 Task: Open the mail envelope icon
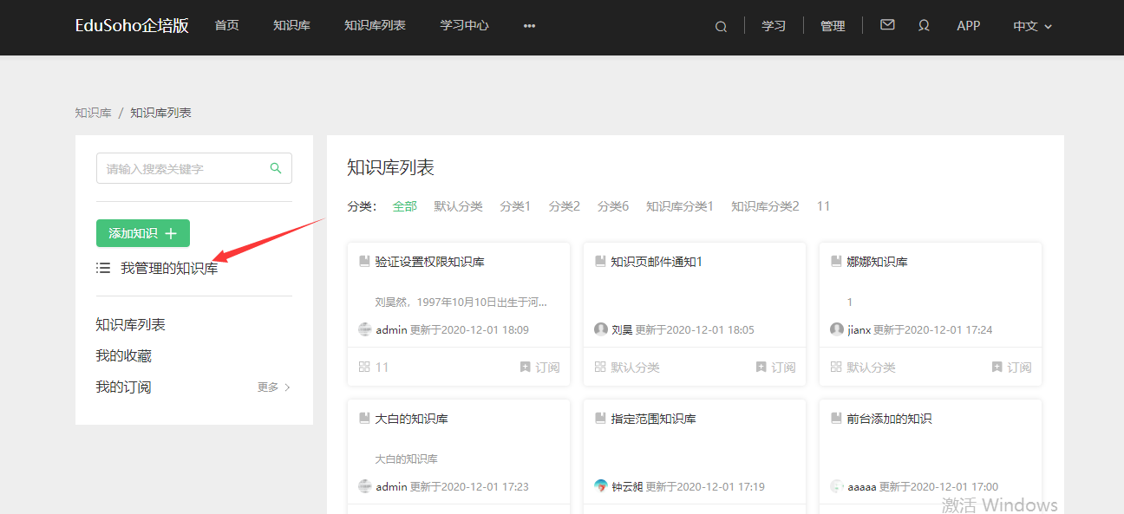pyautogui.click(x=887, y=25)
